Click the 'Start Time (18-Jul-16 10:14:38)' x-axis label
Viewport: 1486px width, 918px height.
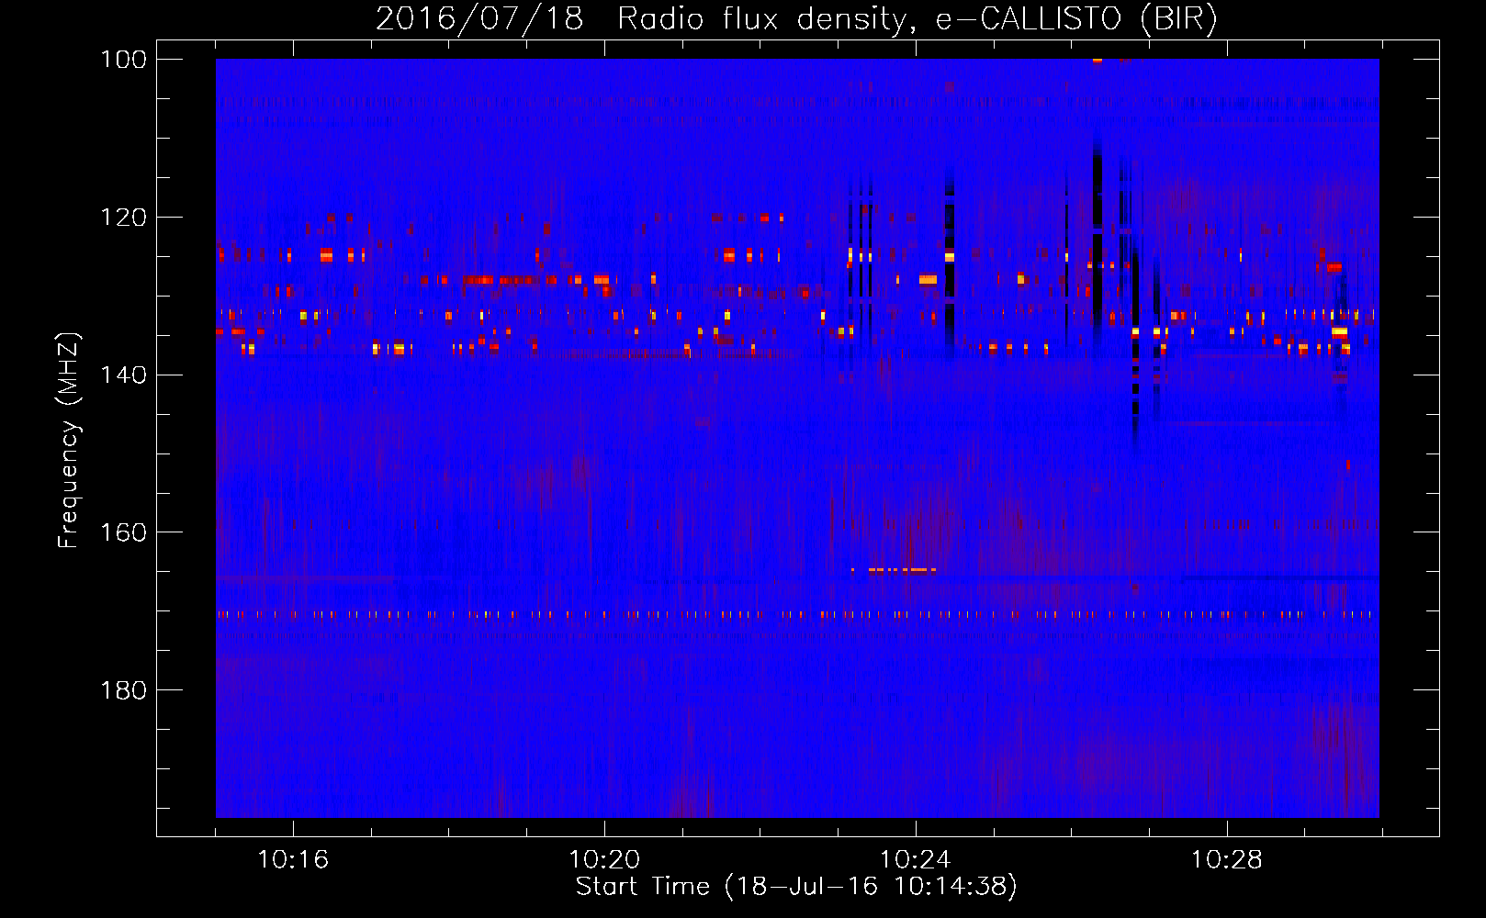pyautogui.click(x=796, y=887)
